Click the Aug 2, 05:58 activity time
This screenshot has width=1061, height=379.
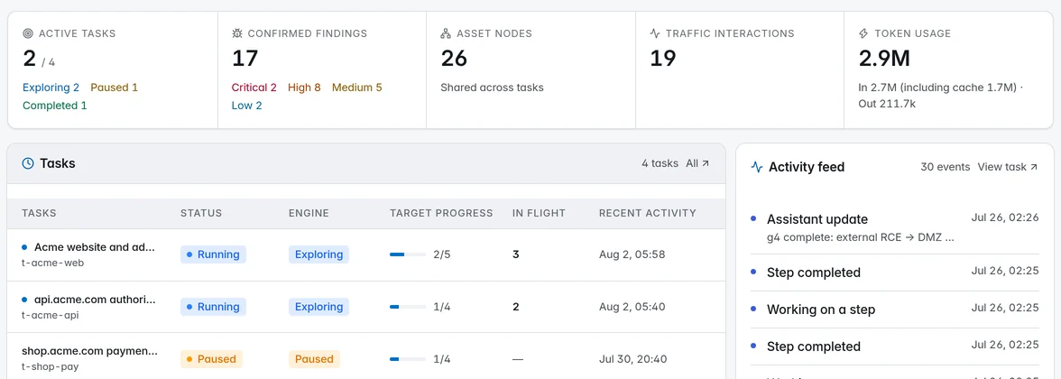tap(632, 254)
